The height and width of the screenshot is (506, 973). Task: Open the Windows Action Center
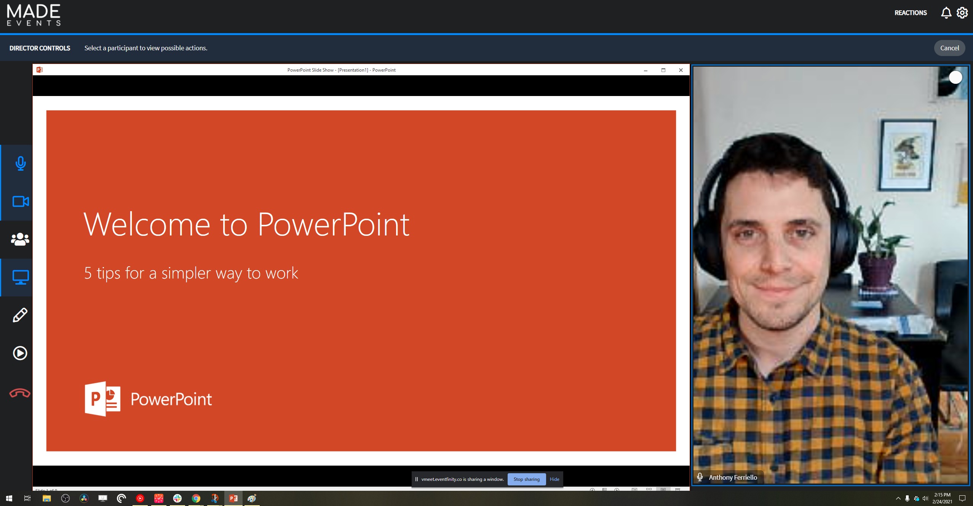962,498
